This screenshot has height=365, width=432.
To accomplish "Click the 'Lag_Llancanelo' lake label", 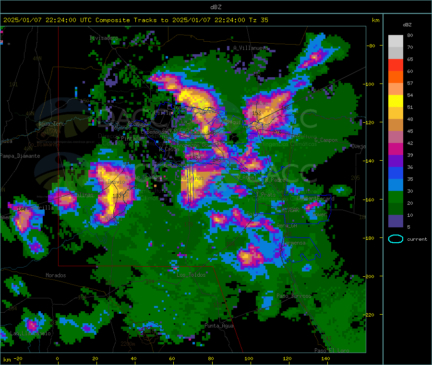I will (x=30, y=333).
